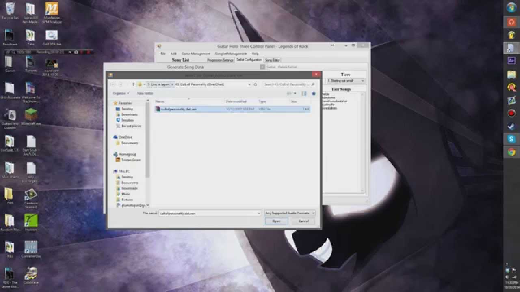The width and height of the screenshot is (520, 292).
Task: Open the audio formats filter dropdown
Action: point(290,213)
